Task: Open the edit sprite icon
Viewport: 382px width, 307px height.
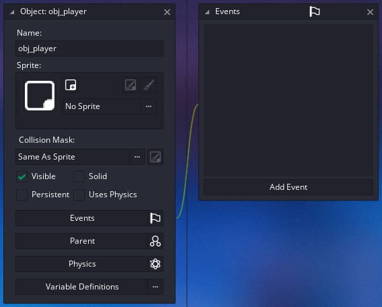Action: (x=130, y=85)
